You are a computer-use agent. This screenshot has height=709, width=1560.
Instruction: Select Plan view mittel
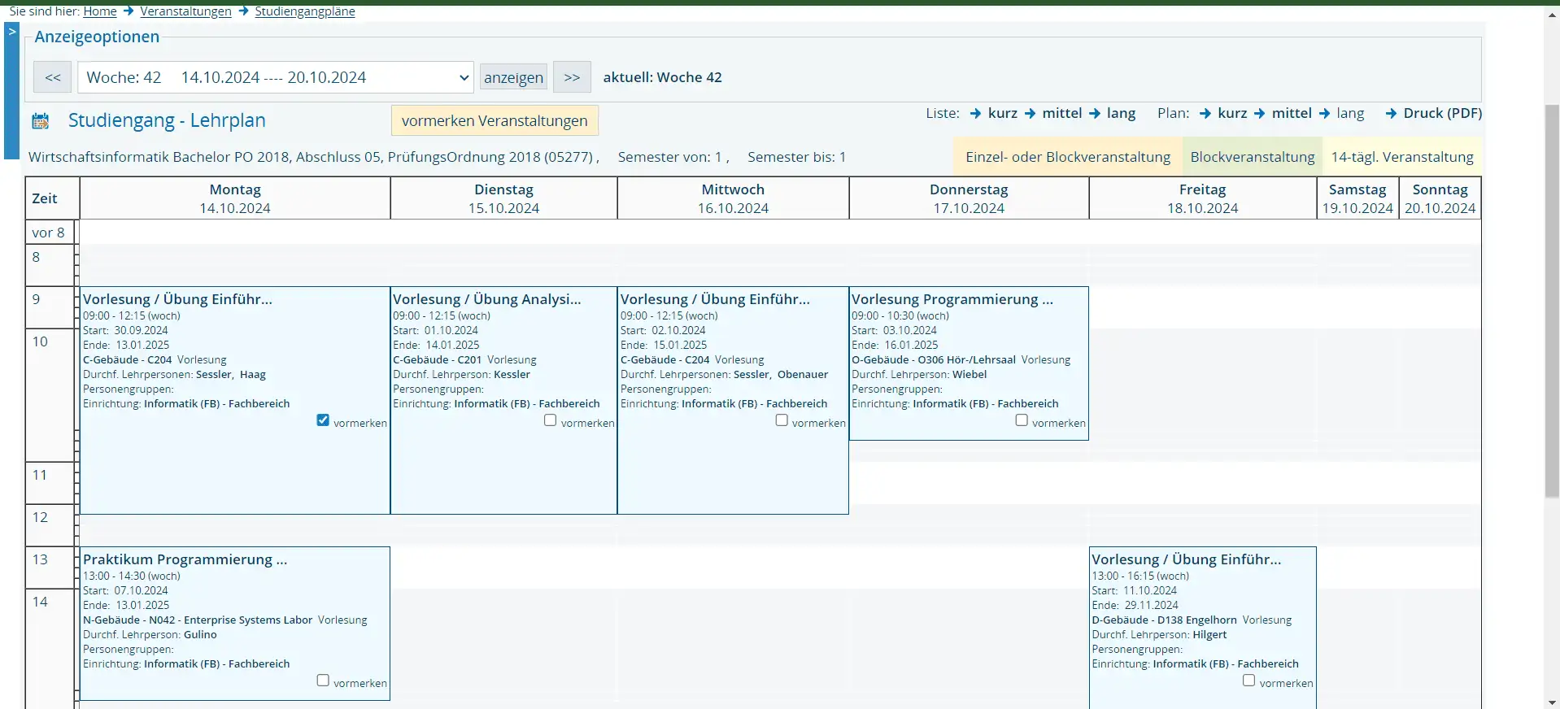(1291, 113)
